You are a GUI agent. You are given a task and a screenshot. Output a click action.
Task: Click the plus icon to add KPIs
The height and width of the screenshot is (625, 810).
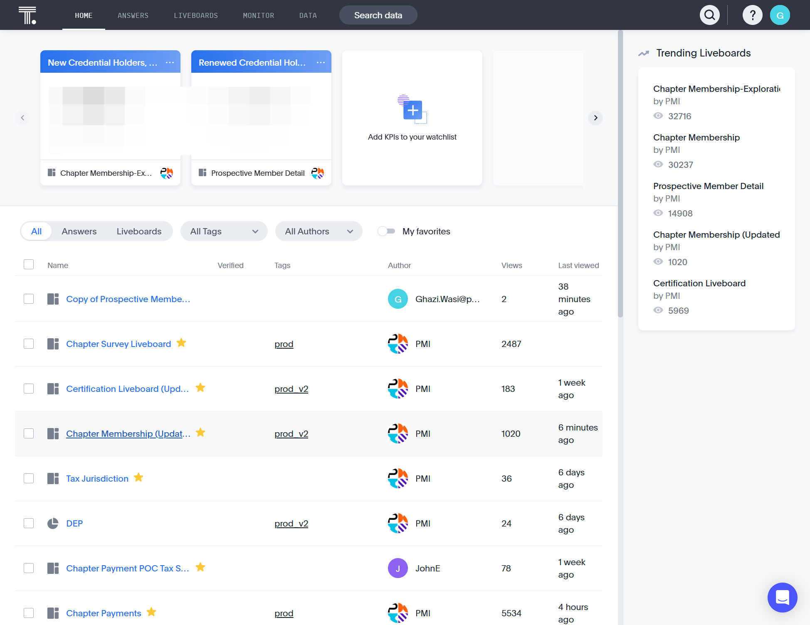pyautogui.click(x=412, y=110)
